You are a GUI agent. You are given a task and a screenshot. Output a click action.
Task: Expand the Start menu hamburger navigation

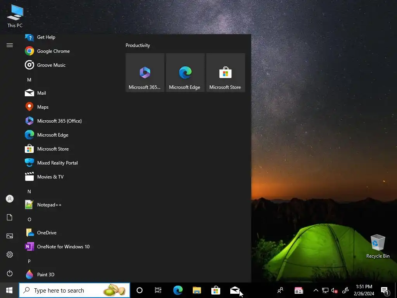[x=10, y=45]
